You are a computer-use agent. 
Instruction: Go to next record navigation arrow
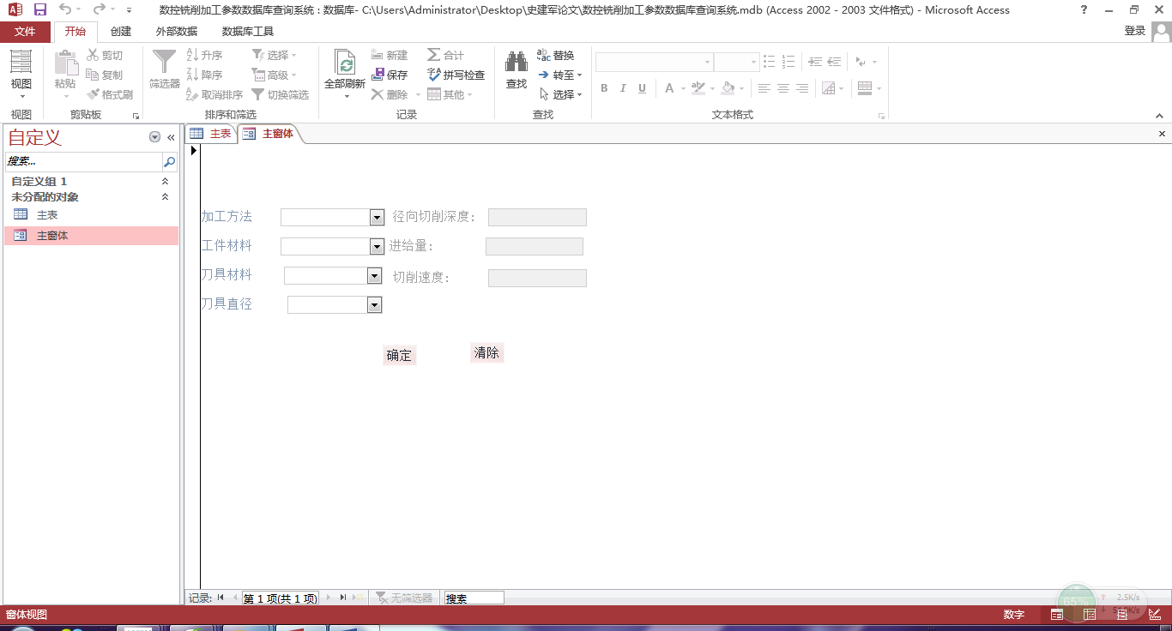point(328,598)
